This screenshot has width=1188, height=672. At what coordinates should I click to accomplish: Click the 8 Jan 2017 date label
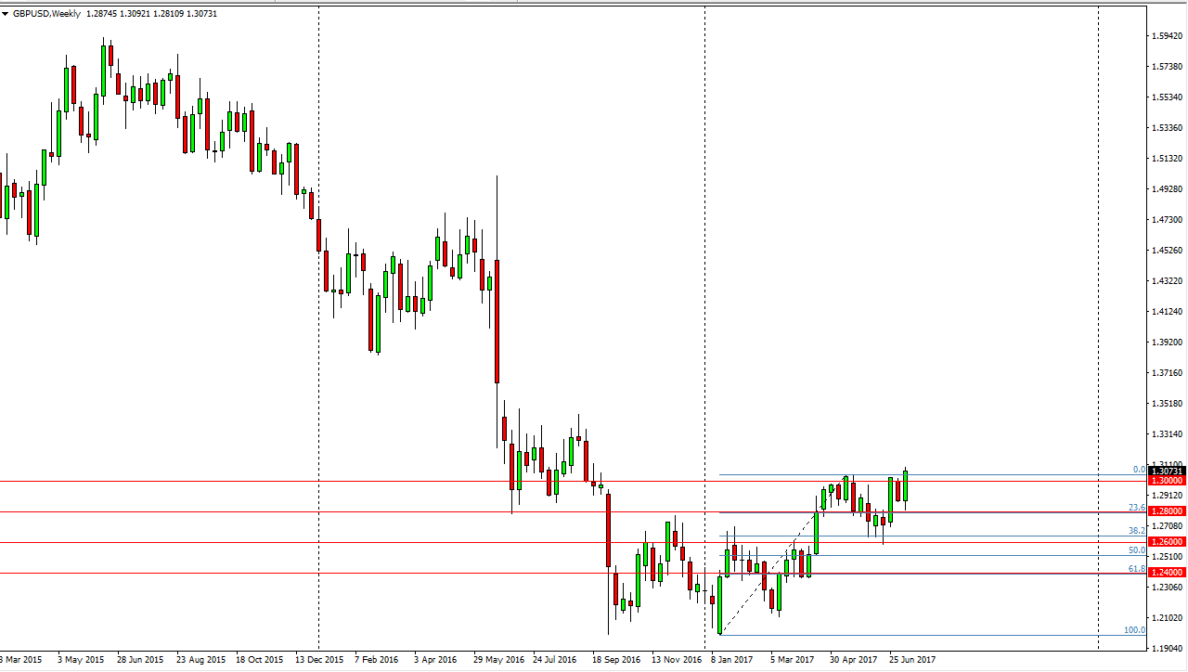pos(732,660)
